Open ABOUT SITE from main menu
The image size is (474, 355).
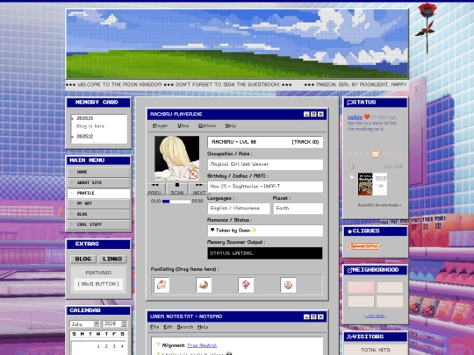click(98, 182)
